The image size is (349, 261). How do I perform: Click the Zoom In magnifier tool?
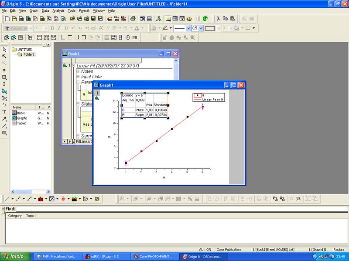tap(4, 56)
